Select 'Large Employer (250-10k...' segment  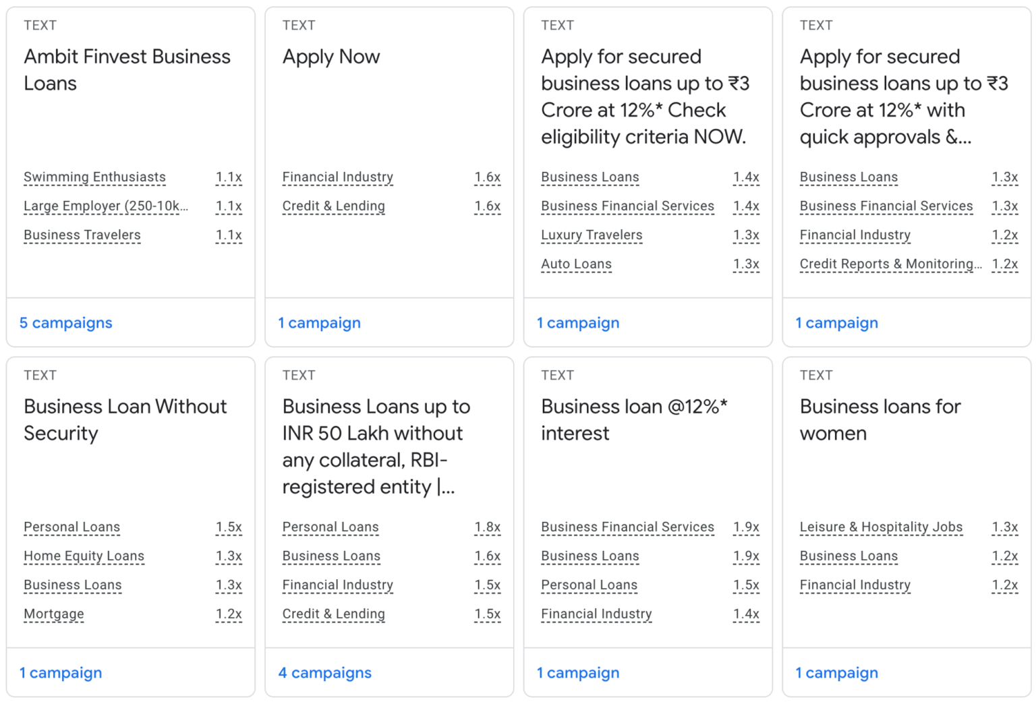(x=105, y=206)
